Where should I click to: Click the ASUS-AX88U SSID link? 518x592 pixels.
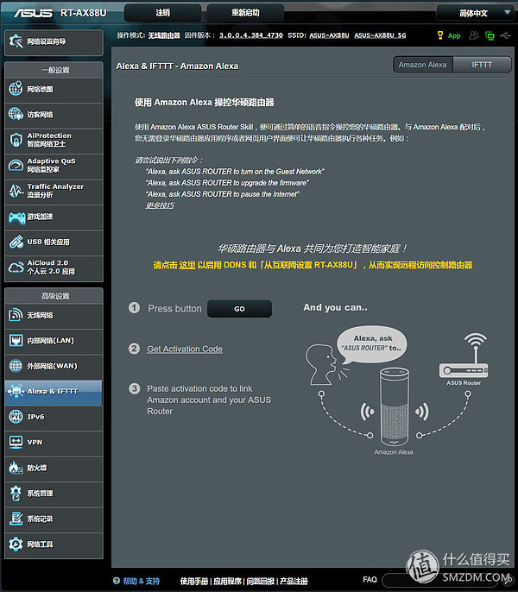pos(329,35)
